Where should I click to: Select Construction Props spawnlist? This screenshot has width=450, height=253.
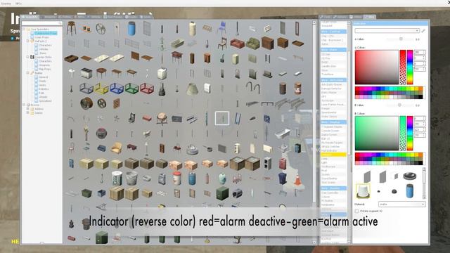pos(45,33)
